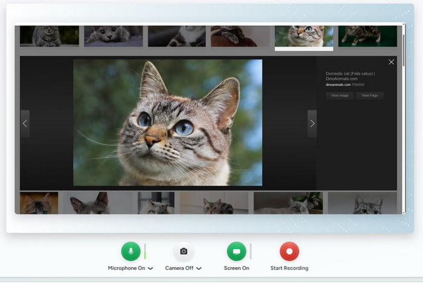
Task: Click the Start Recording label
Action: click(x=289, y=268)
